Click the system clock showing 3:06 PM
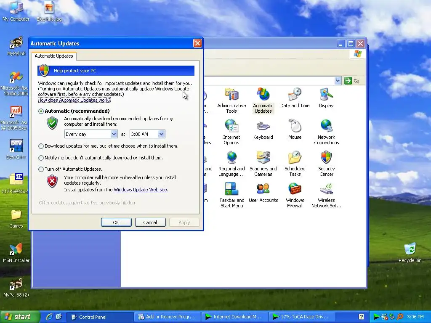431x323 pixels. (415, 317)
